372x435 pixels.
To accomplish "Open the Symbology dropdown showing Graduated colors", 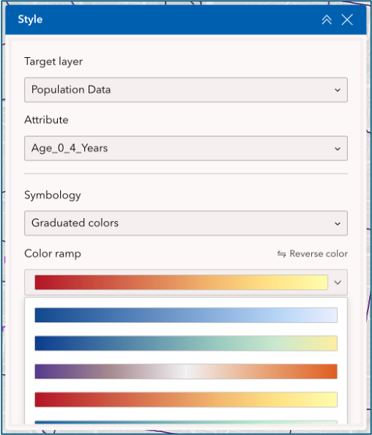I will 186,223.
